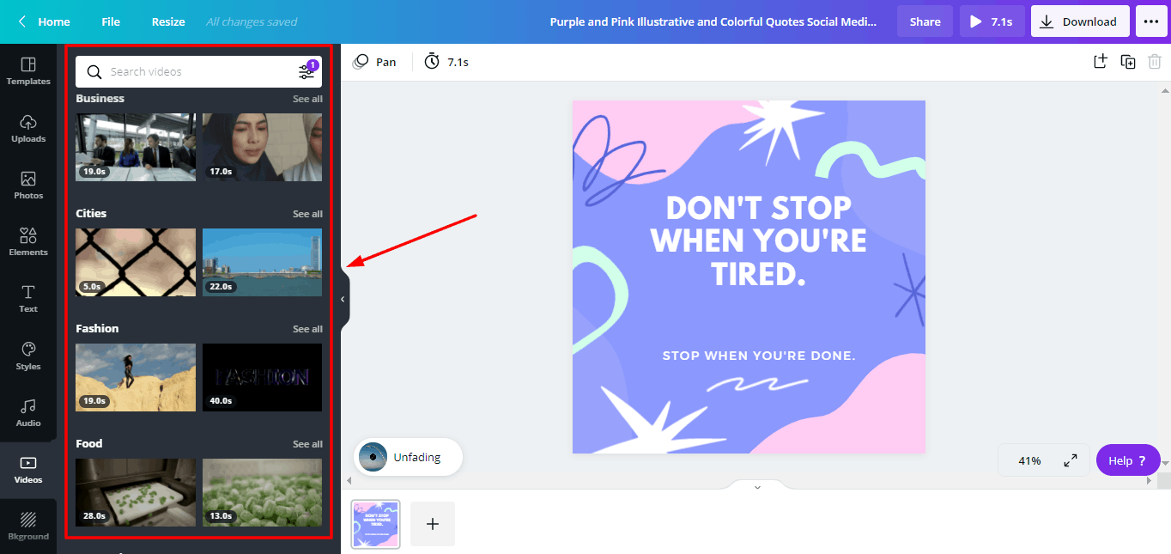
Task: Play the 7.1s design preview
Action: 992,21
